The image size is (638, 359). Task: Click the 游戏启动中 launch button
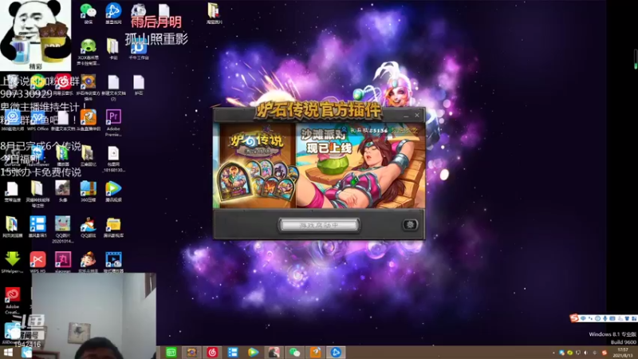pos(318,225)
